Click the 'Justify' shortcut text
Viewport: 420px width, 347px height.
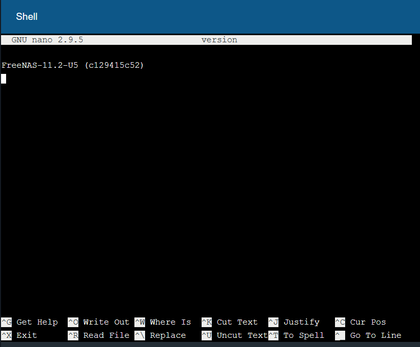301,323
